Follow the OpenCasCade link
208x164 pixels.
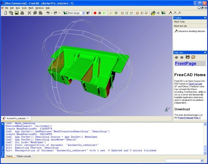click(x=195, y=84)
